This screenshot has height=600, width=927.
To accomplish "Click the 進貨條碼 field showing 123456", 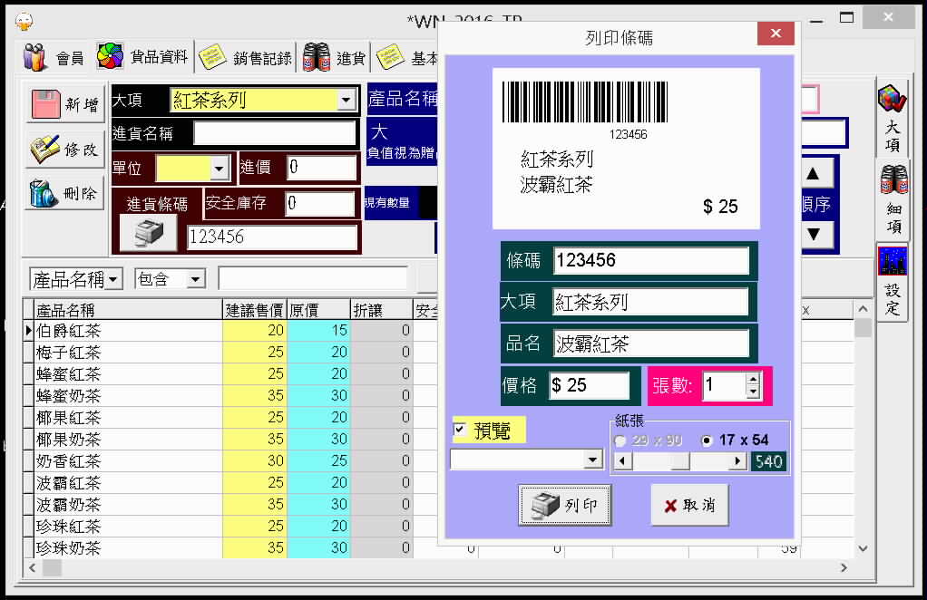I will point(272,237).
